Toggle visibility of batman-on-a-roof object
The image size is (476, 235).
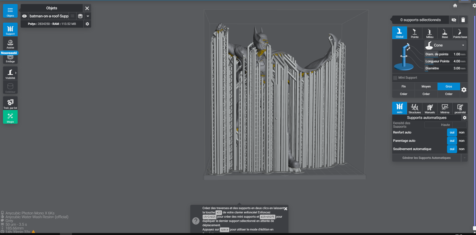tap(24, 16)
